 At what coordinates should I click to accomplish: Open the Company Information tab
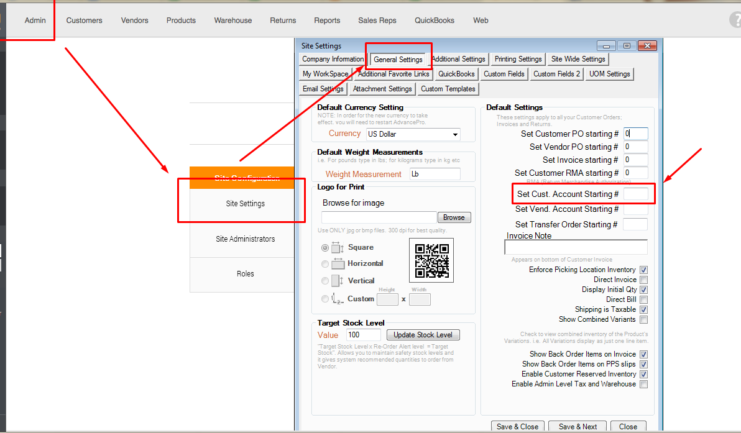pyautogui.click(x=333, y=59)
